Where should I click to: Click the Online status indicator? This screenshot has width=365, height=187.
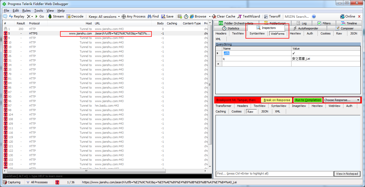tap(348, 16)
